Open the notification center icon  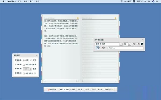tap(157, 1)
